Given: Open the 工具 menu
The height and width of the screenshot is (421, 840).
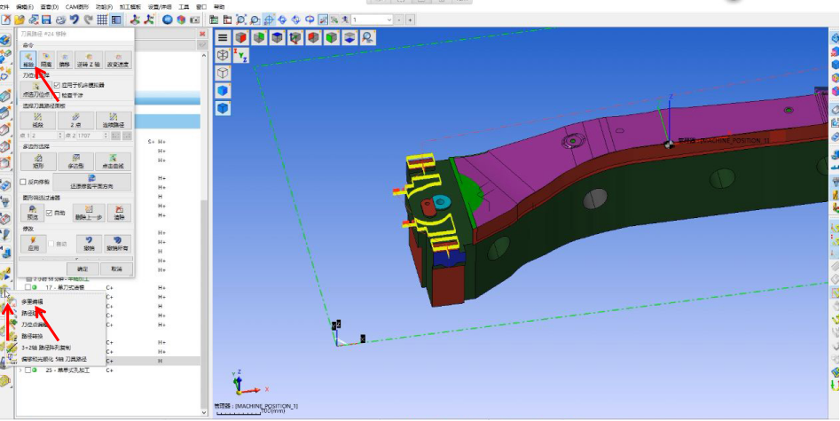Looking at the screenshot, I should (x=184, y=7).
